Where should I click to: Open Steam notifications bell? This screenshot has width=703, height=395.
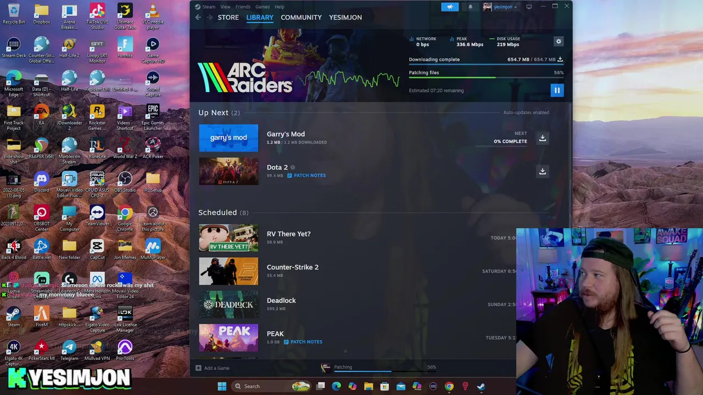pyautogui.click(x=470, y=7)
